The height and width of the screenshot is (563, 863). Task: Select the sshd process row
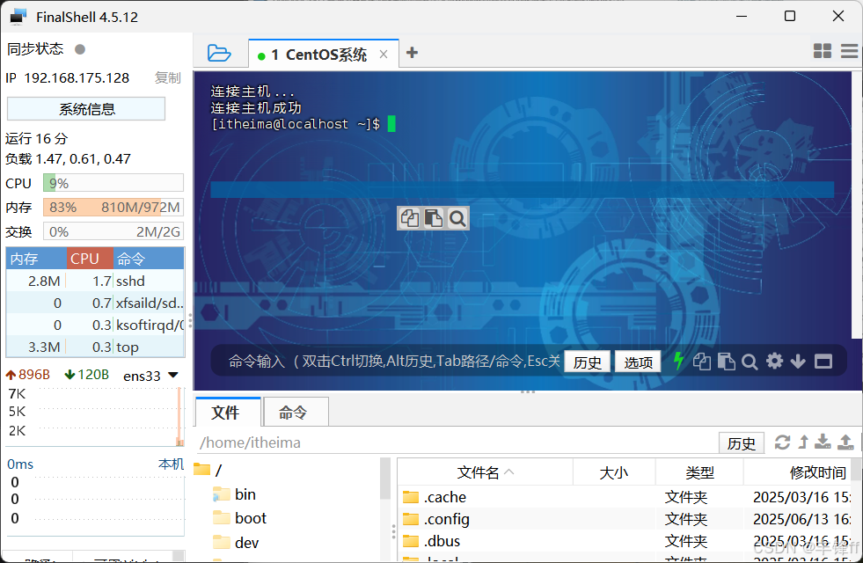point(95,281)
